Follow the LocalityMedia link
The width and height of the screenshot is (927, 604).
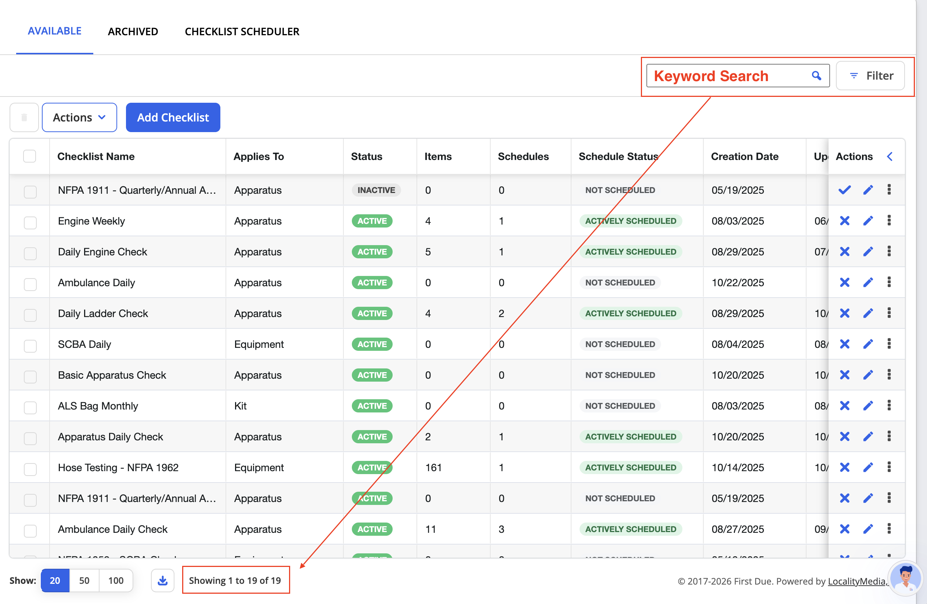pyautogui.click(x=858, y=581)
